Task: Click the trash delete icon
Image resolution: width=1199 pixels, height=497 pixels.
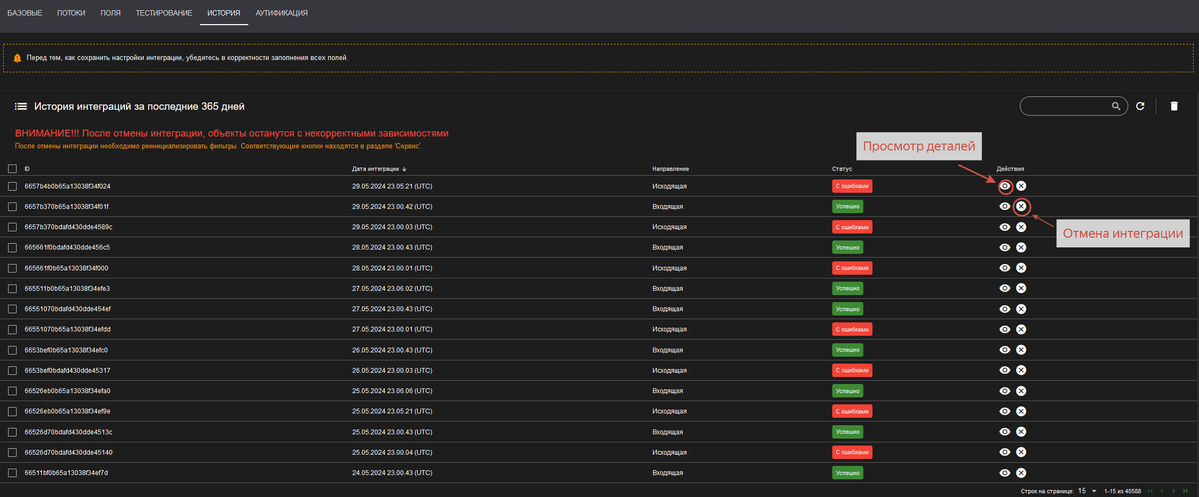Action: click(x=1174, y=106)
